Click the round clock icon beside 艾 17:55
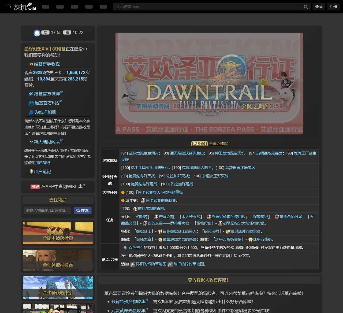Image resolution: width=343 pixels, height=313 pixels. click(37, 33)
